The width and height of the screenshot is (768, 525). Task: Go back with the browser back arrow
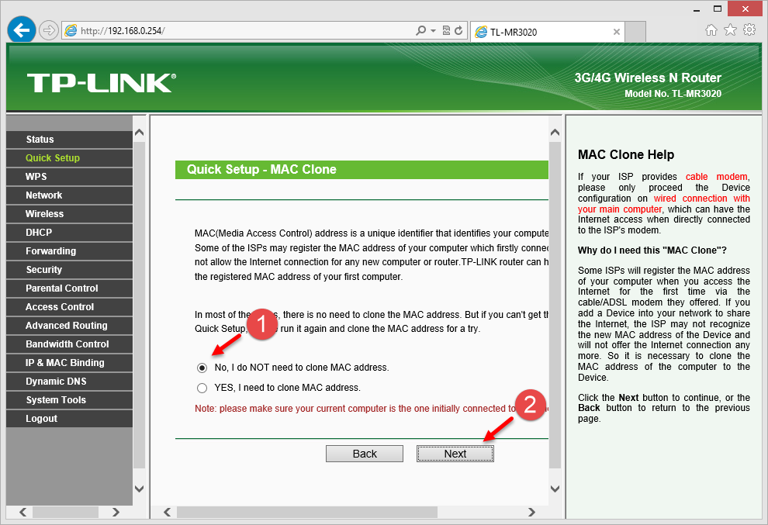click(22, 30)
